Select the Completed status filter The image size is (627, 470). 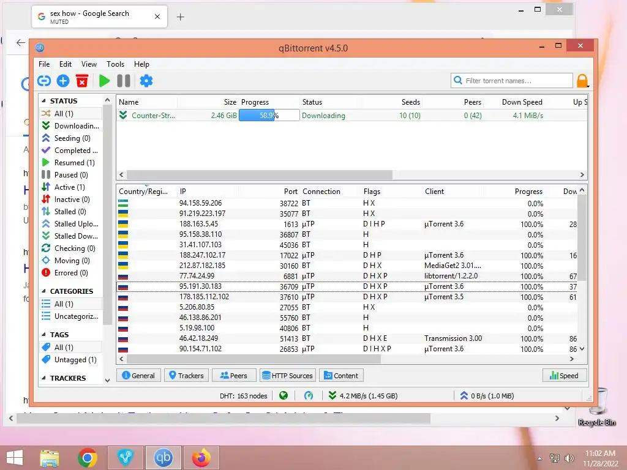(x=70, y=151)
